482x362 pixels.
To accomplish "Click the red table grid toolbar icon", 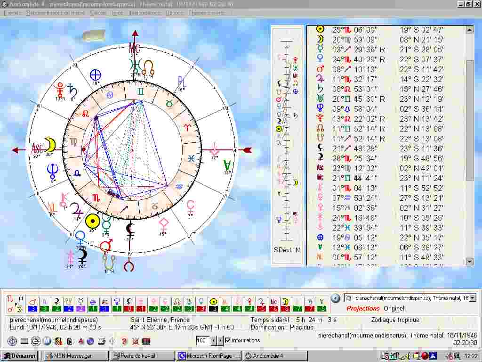I will point(146,341).
